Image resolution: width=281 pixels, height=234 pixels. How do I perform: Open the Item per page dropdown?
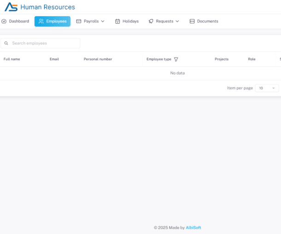click(x=267, y=88)
